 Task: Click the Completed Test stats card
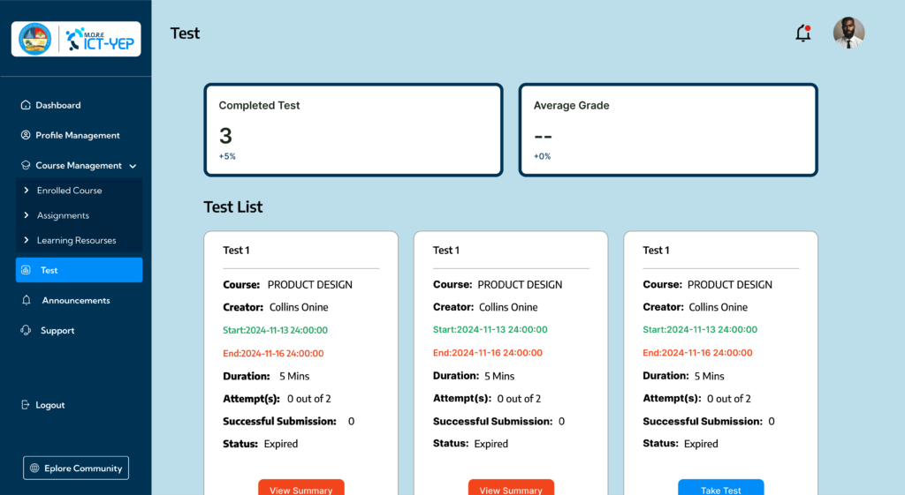(x=354, y=130)
